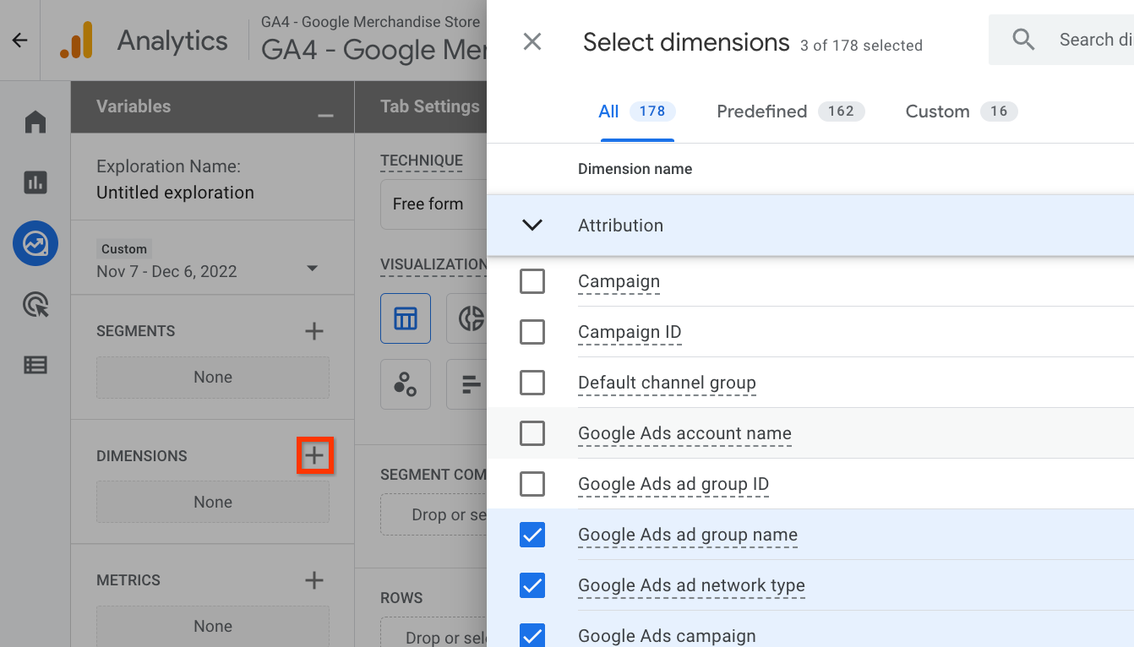
Task: Click the Nov 7 - Dec 6, 2022 date
Action: [166, 271]
